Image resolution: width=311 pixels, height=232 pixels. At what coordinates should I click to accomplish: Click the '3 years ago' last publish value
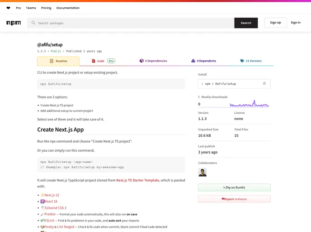pos(207,152)
